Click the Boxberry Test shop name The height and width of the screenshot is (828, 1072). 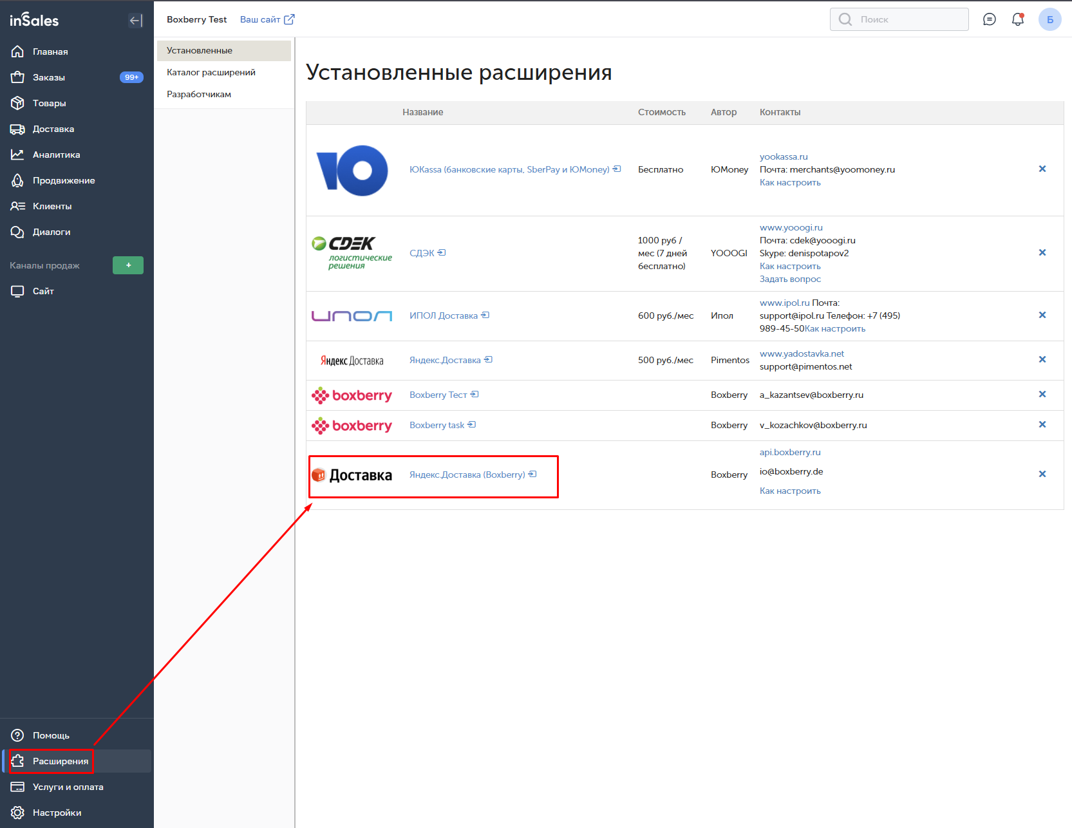(x=196, y=19)
